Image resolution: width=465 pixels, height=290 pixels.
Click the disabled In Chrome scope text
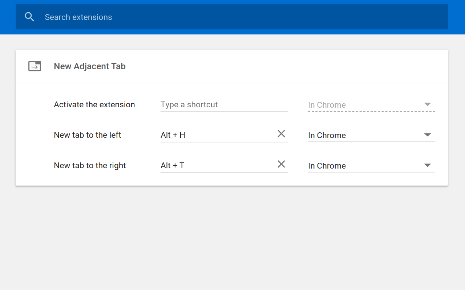327,105
